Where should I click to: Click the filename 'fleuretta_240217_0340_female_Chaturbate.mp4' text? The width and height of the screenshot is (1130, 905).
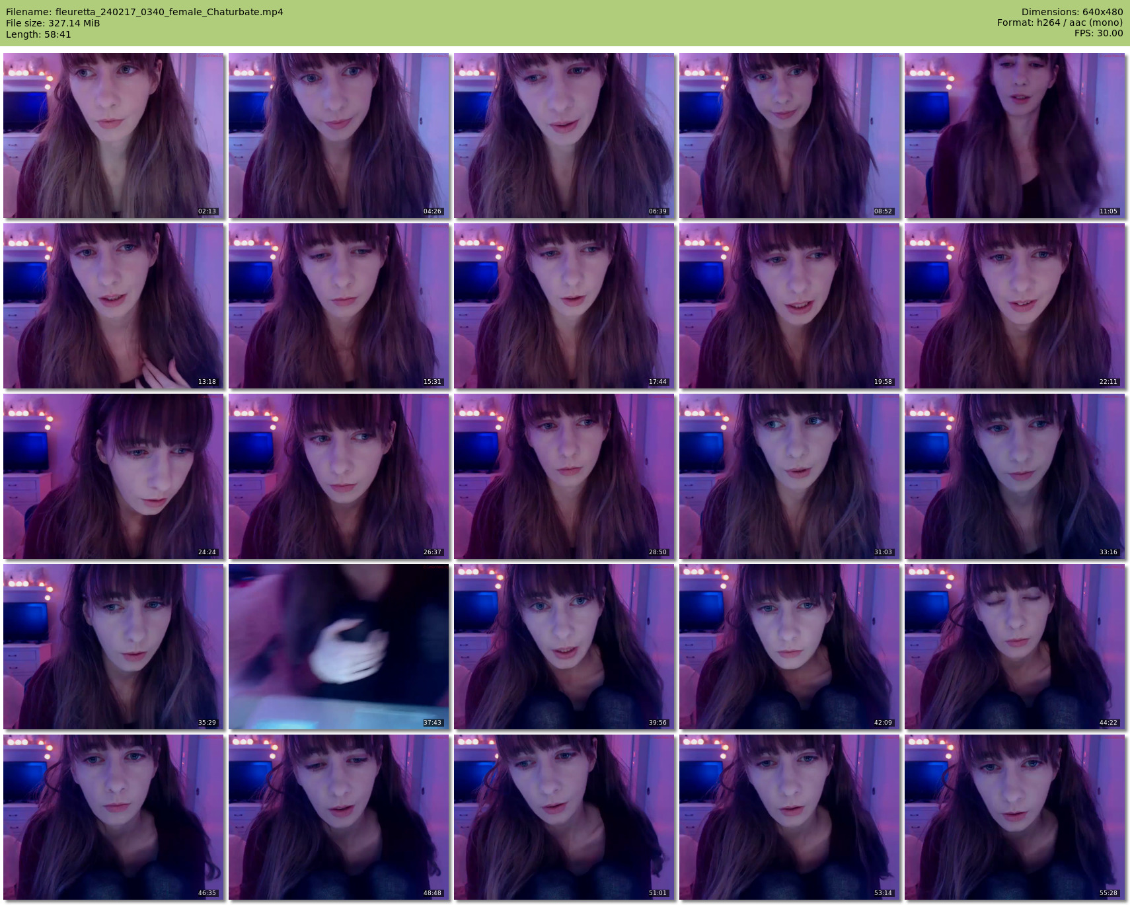point(169,12)
